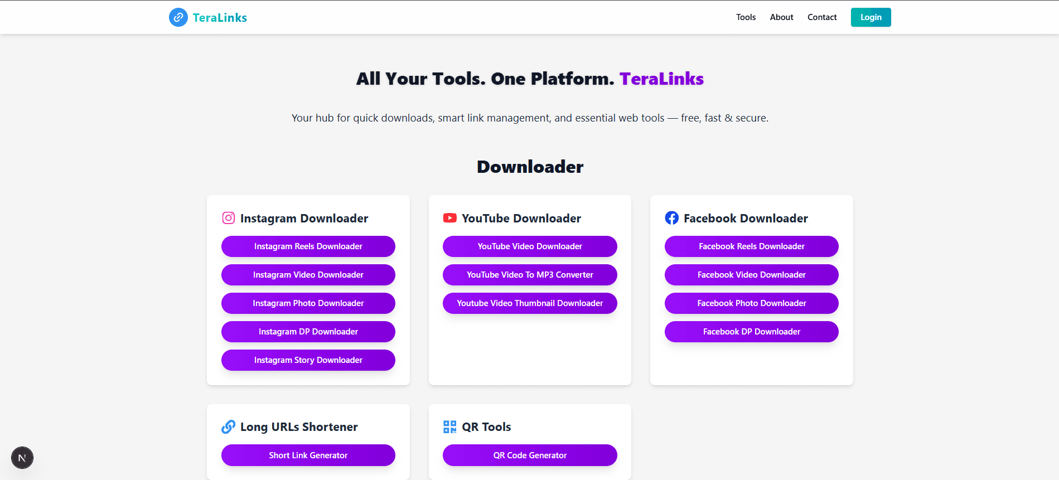Image resolution: width=1059 pixels, height=480 pixels.
Task: Open Facebook DP Downloader
Action: coord(752,332)
